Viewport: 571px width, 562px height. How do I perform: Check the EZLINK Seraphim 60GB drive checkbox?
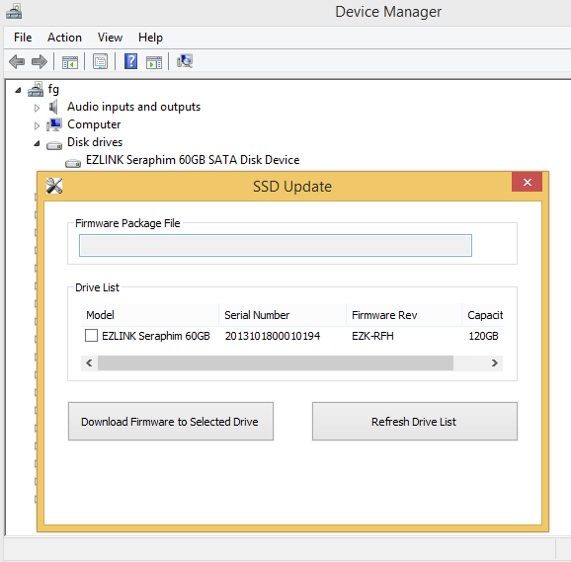[91, 335]
